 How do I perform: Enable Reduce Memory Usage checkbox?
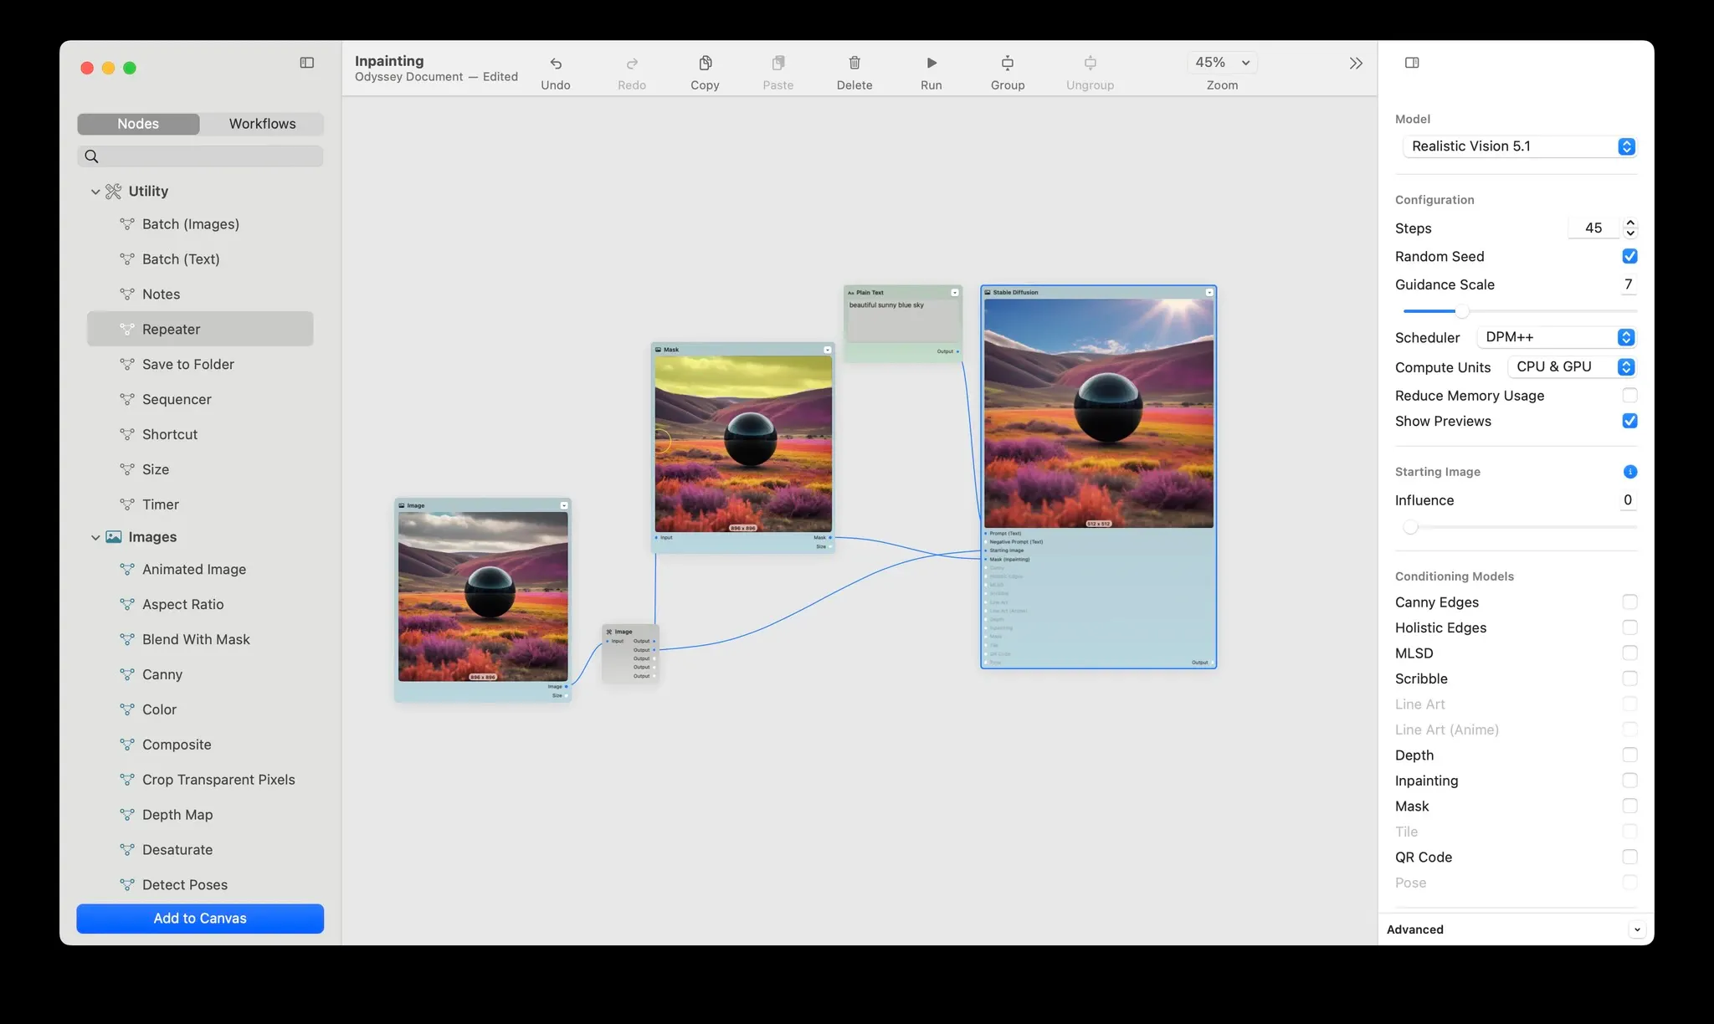(x=1629, y=395)
